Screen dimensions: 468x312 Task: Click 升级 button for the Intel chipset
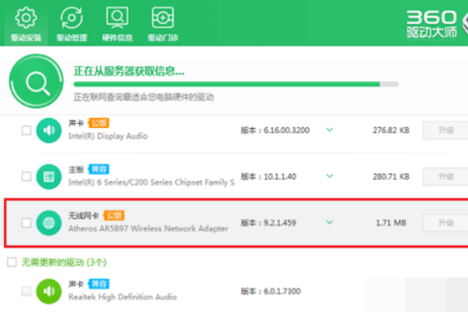click(445, 176)
